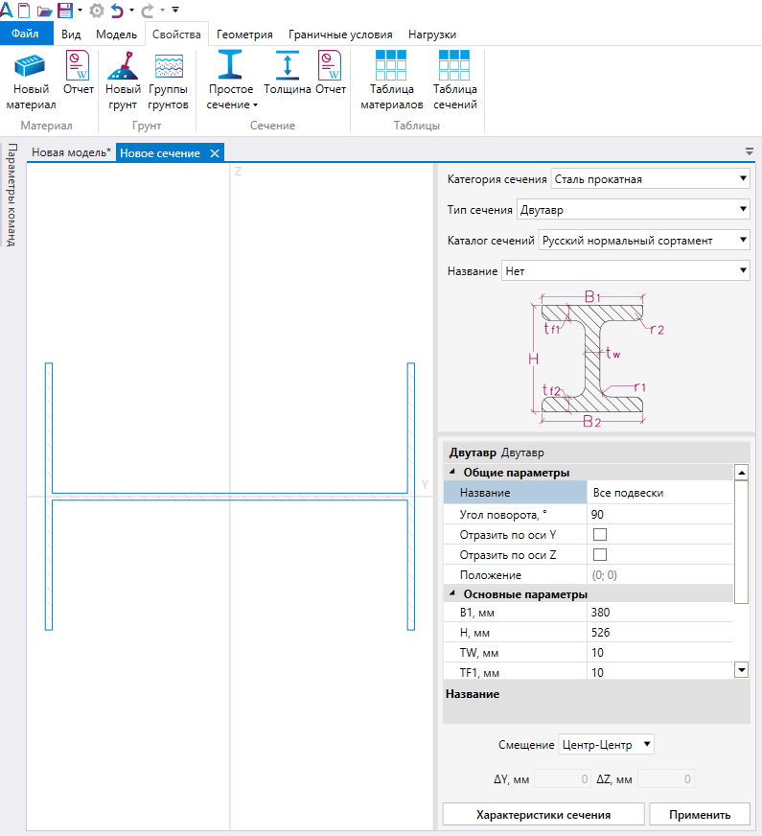Switch to the Нагрузки ribbon tab
This screenshot has width=762, height=836.
coord(432,35)
